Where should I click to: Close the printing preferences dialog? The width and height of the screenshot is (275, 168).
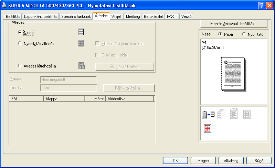pyautogui.click(x=269, y=6)
